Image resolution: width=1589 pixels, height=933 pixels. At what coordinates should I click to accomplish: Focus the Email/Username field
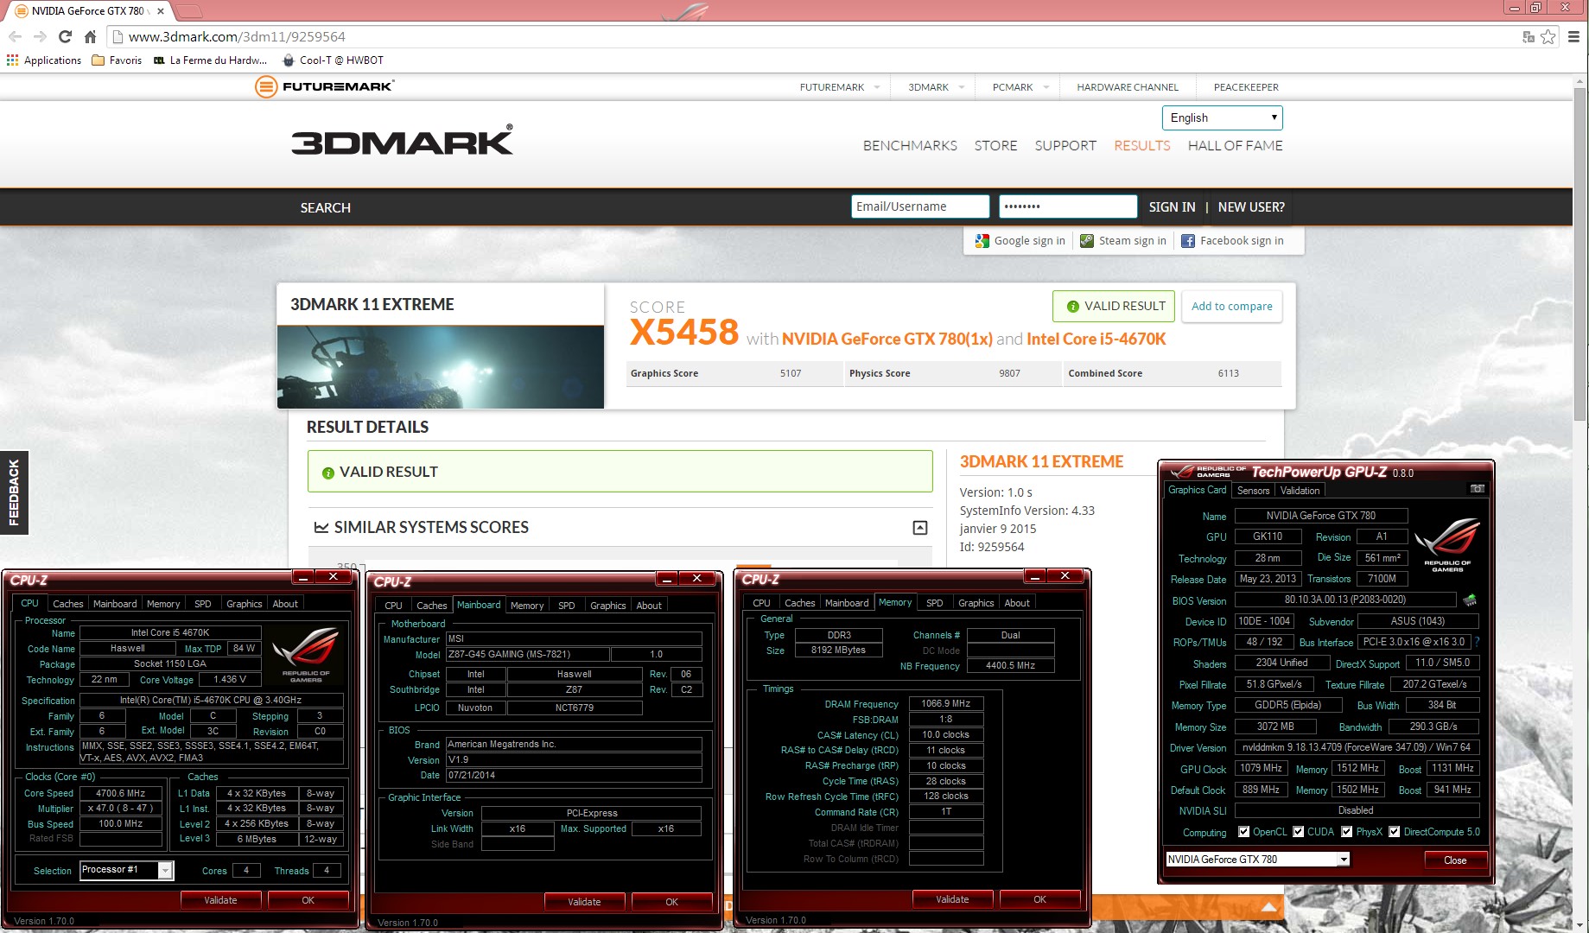919,206
